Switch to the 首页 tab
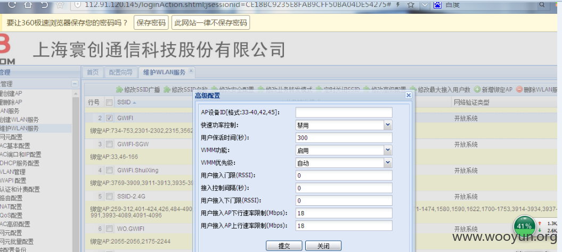 click(93, 72)
